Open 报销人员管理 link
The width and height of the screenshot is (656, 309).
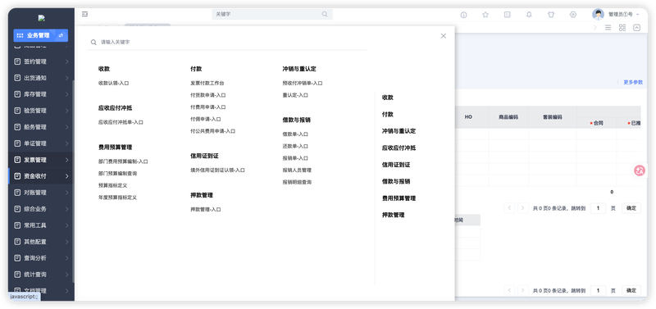pos(297,170)
